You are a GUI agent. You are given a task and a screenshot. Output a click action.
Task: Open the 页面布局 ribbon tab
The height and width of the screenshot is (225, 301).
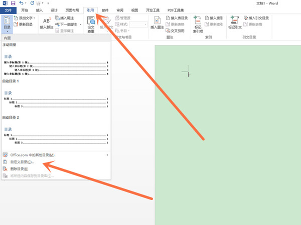pos(72,10)
